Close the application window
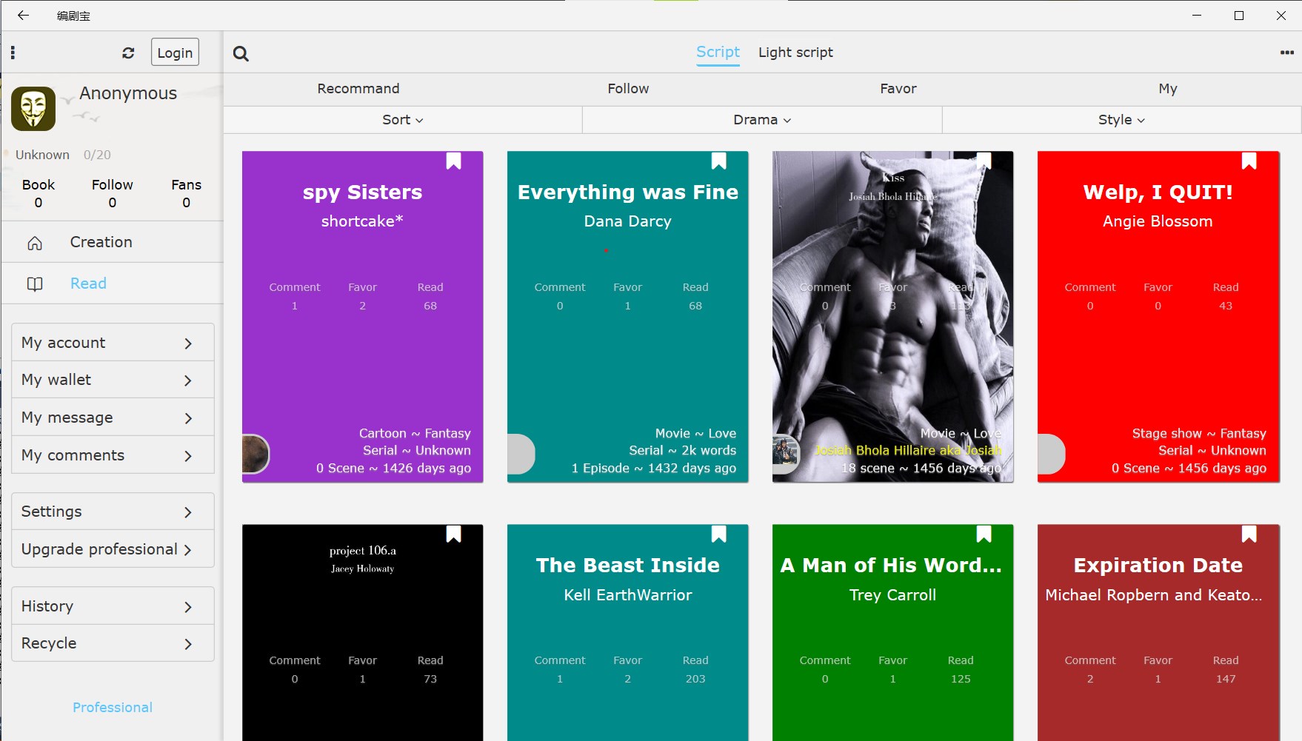The image size is (1302, 741). pyautogui.click(x=1281, y=15)
